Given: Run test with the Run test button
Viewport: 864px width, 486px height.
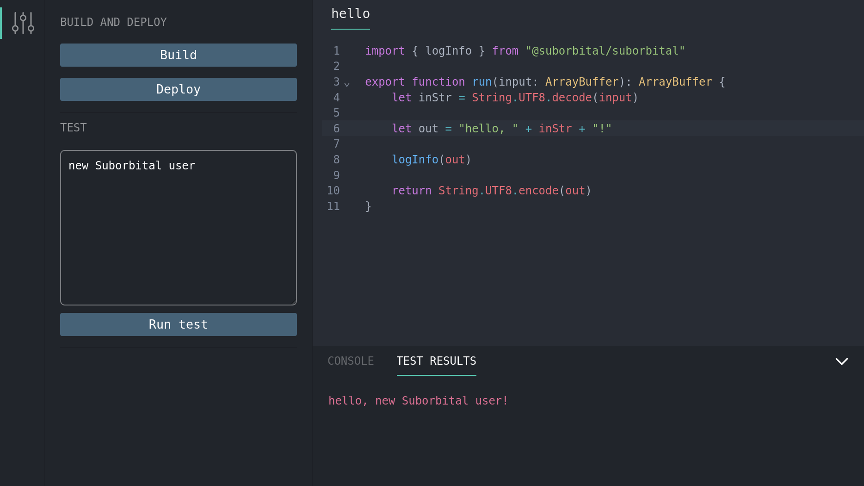Looking at the screenshot, I should 178,324.
